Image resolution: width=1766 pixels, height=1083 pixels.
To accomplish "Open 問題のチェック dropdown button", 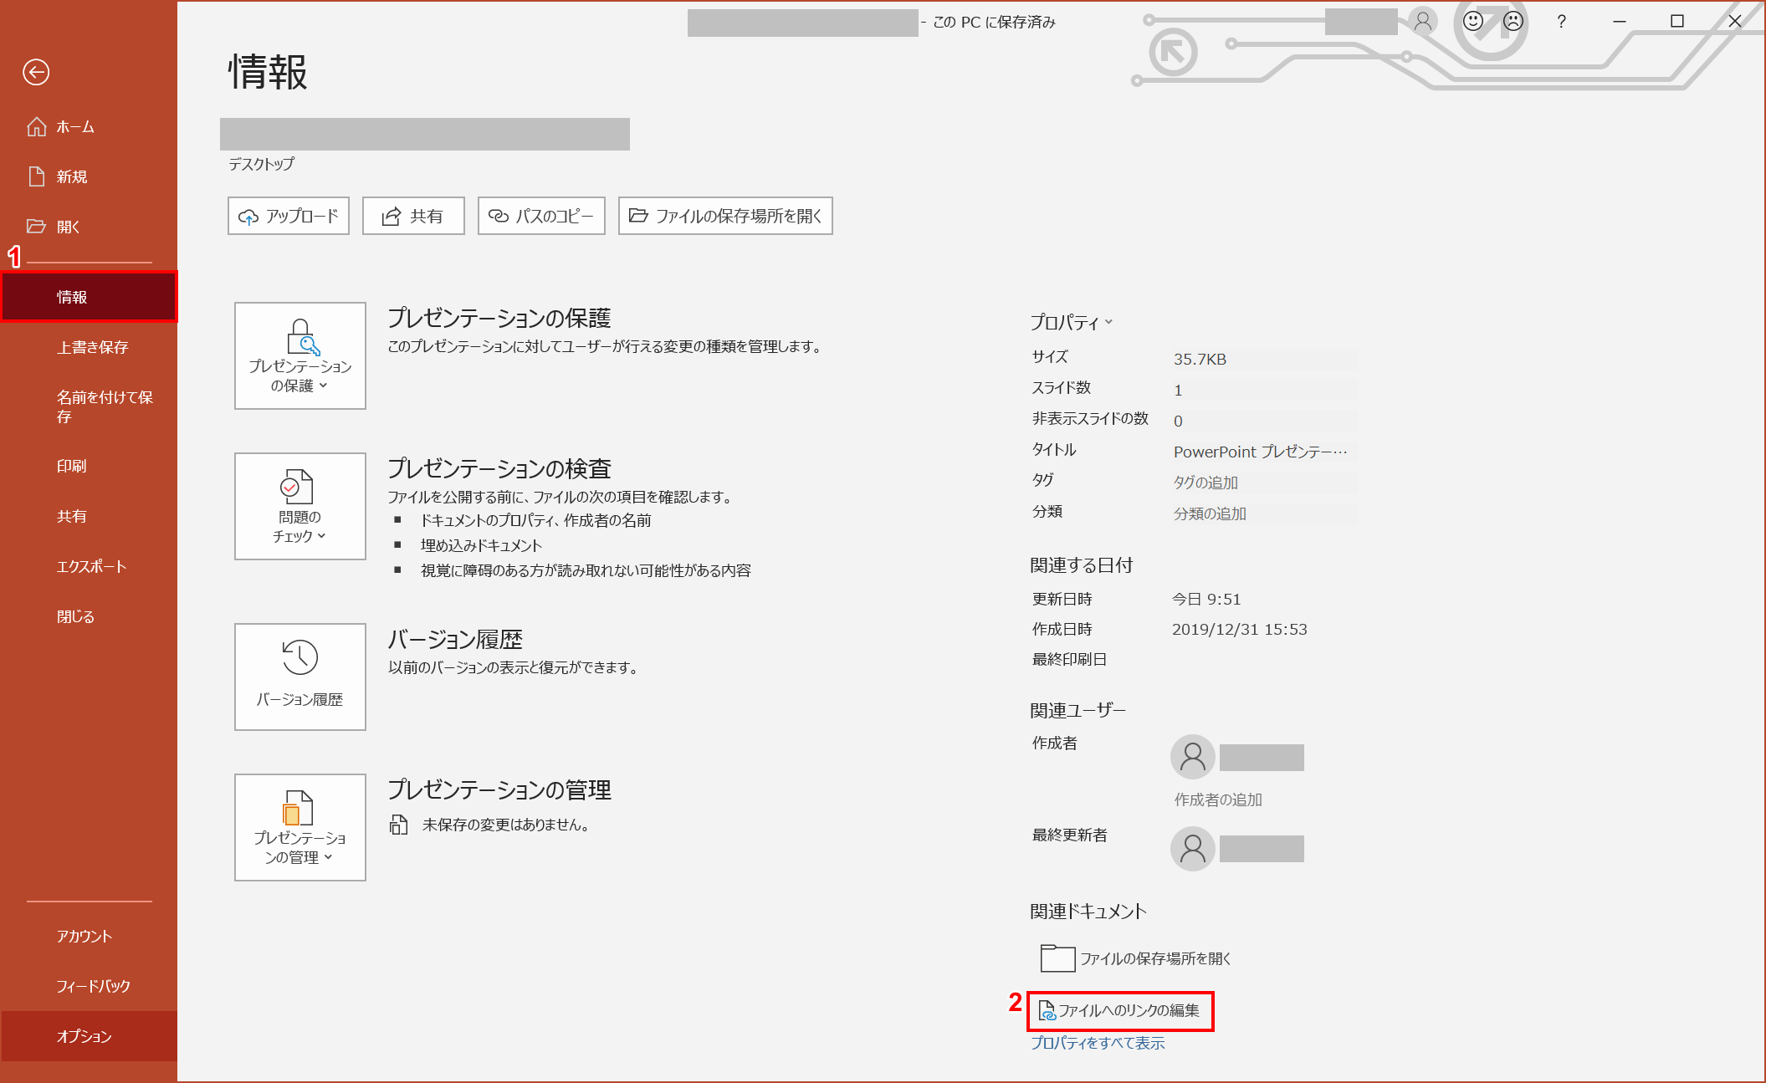I will coord(300,506).
